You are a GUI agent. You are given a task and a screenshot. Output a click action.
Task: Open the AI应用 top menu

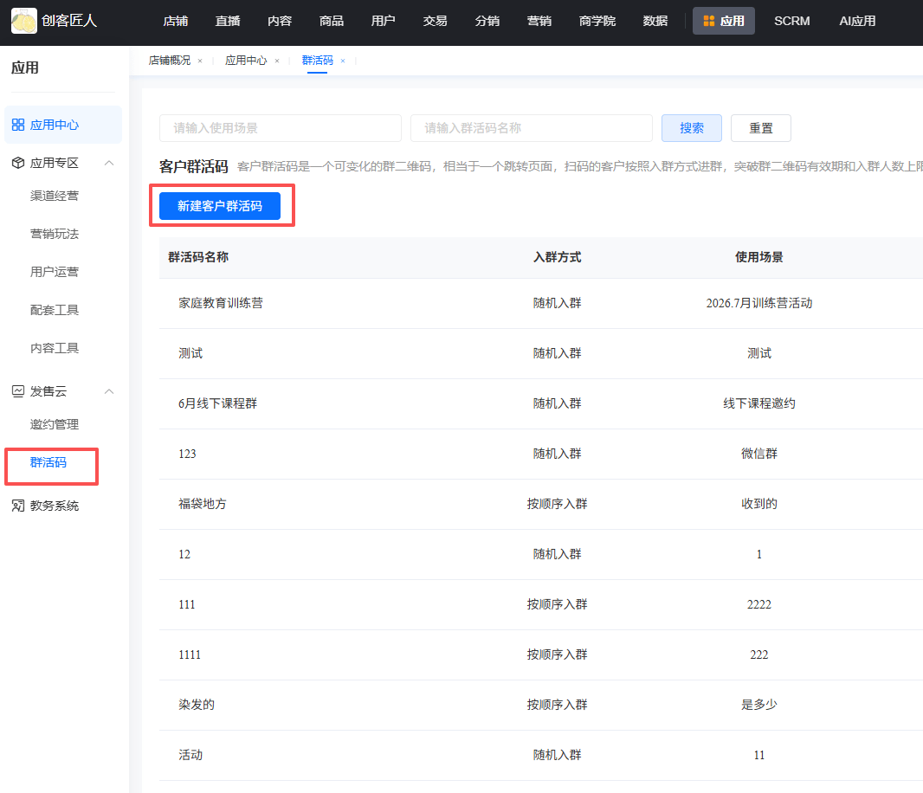tap(857, 21)
